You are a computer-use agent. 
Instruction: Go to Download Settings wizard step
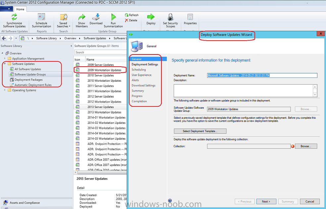click(x=143, y=85)
